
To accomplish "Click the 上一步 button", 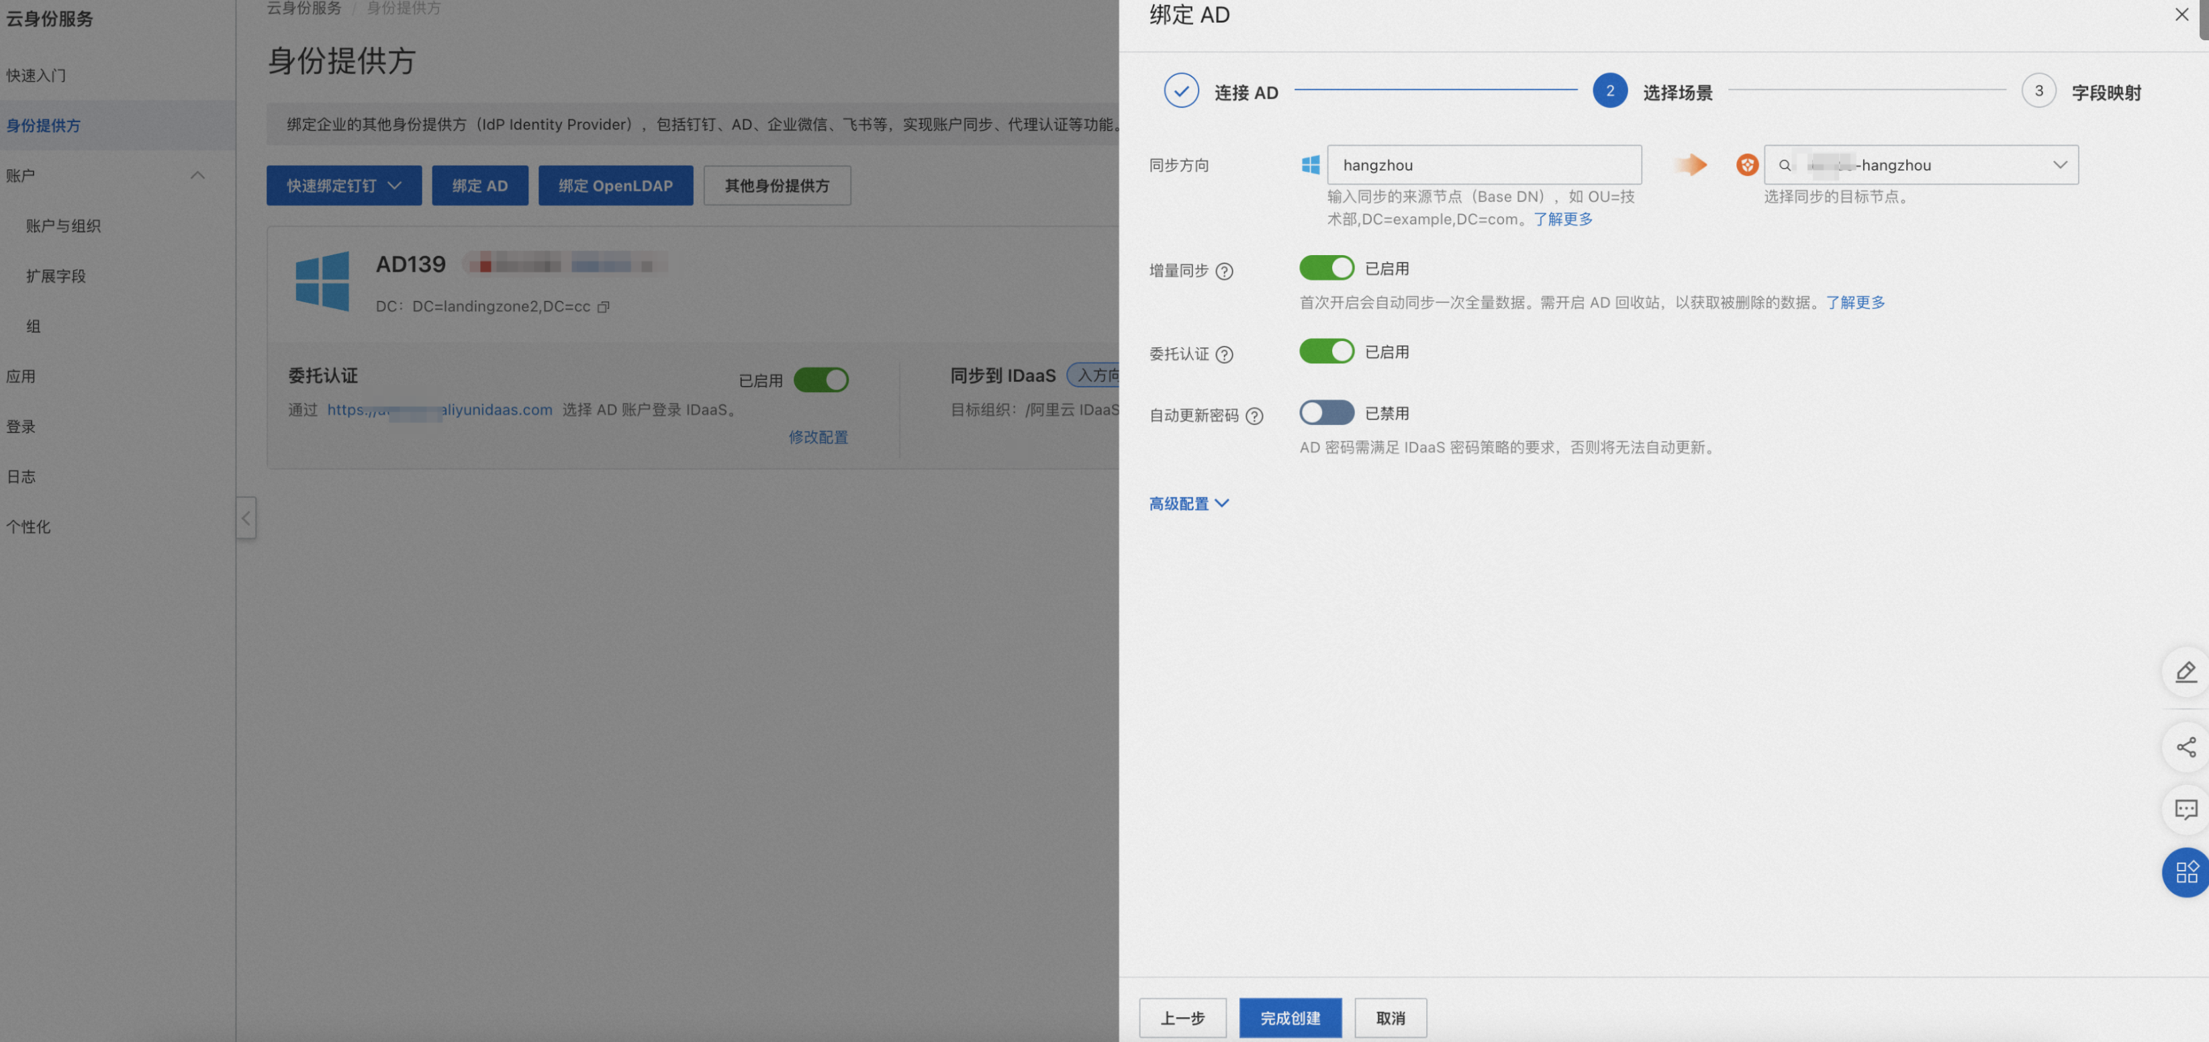I will 1182,1017.
